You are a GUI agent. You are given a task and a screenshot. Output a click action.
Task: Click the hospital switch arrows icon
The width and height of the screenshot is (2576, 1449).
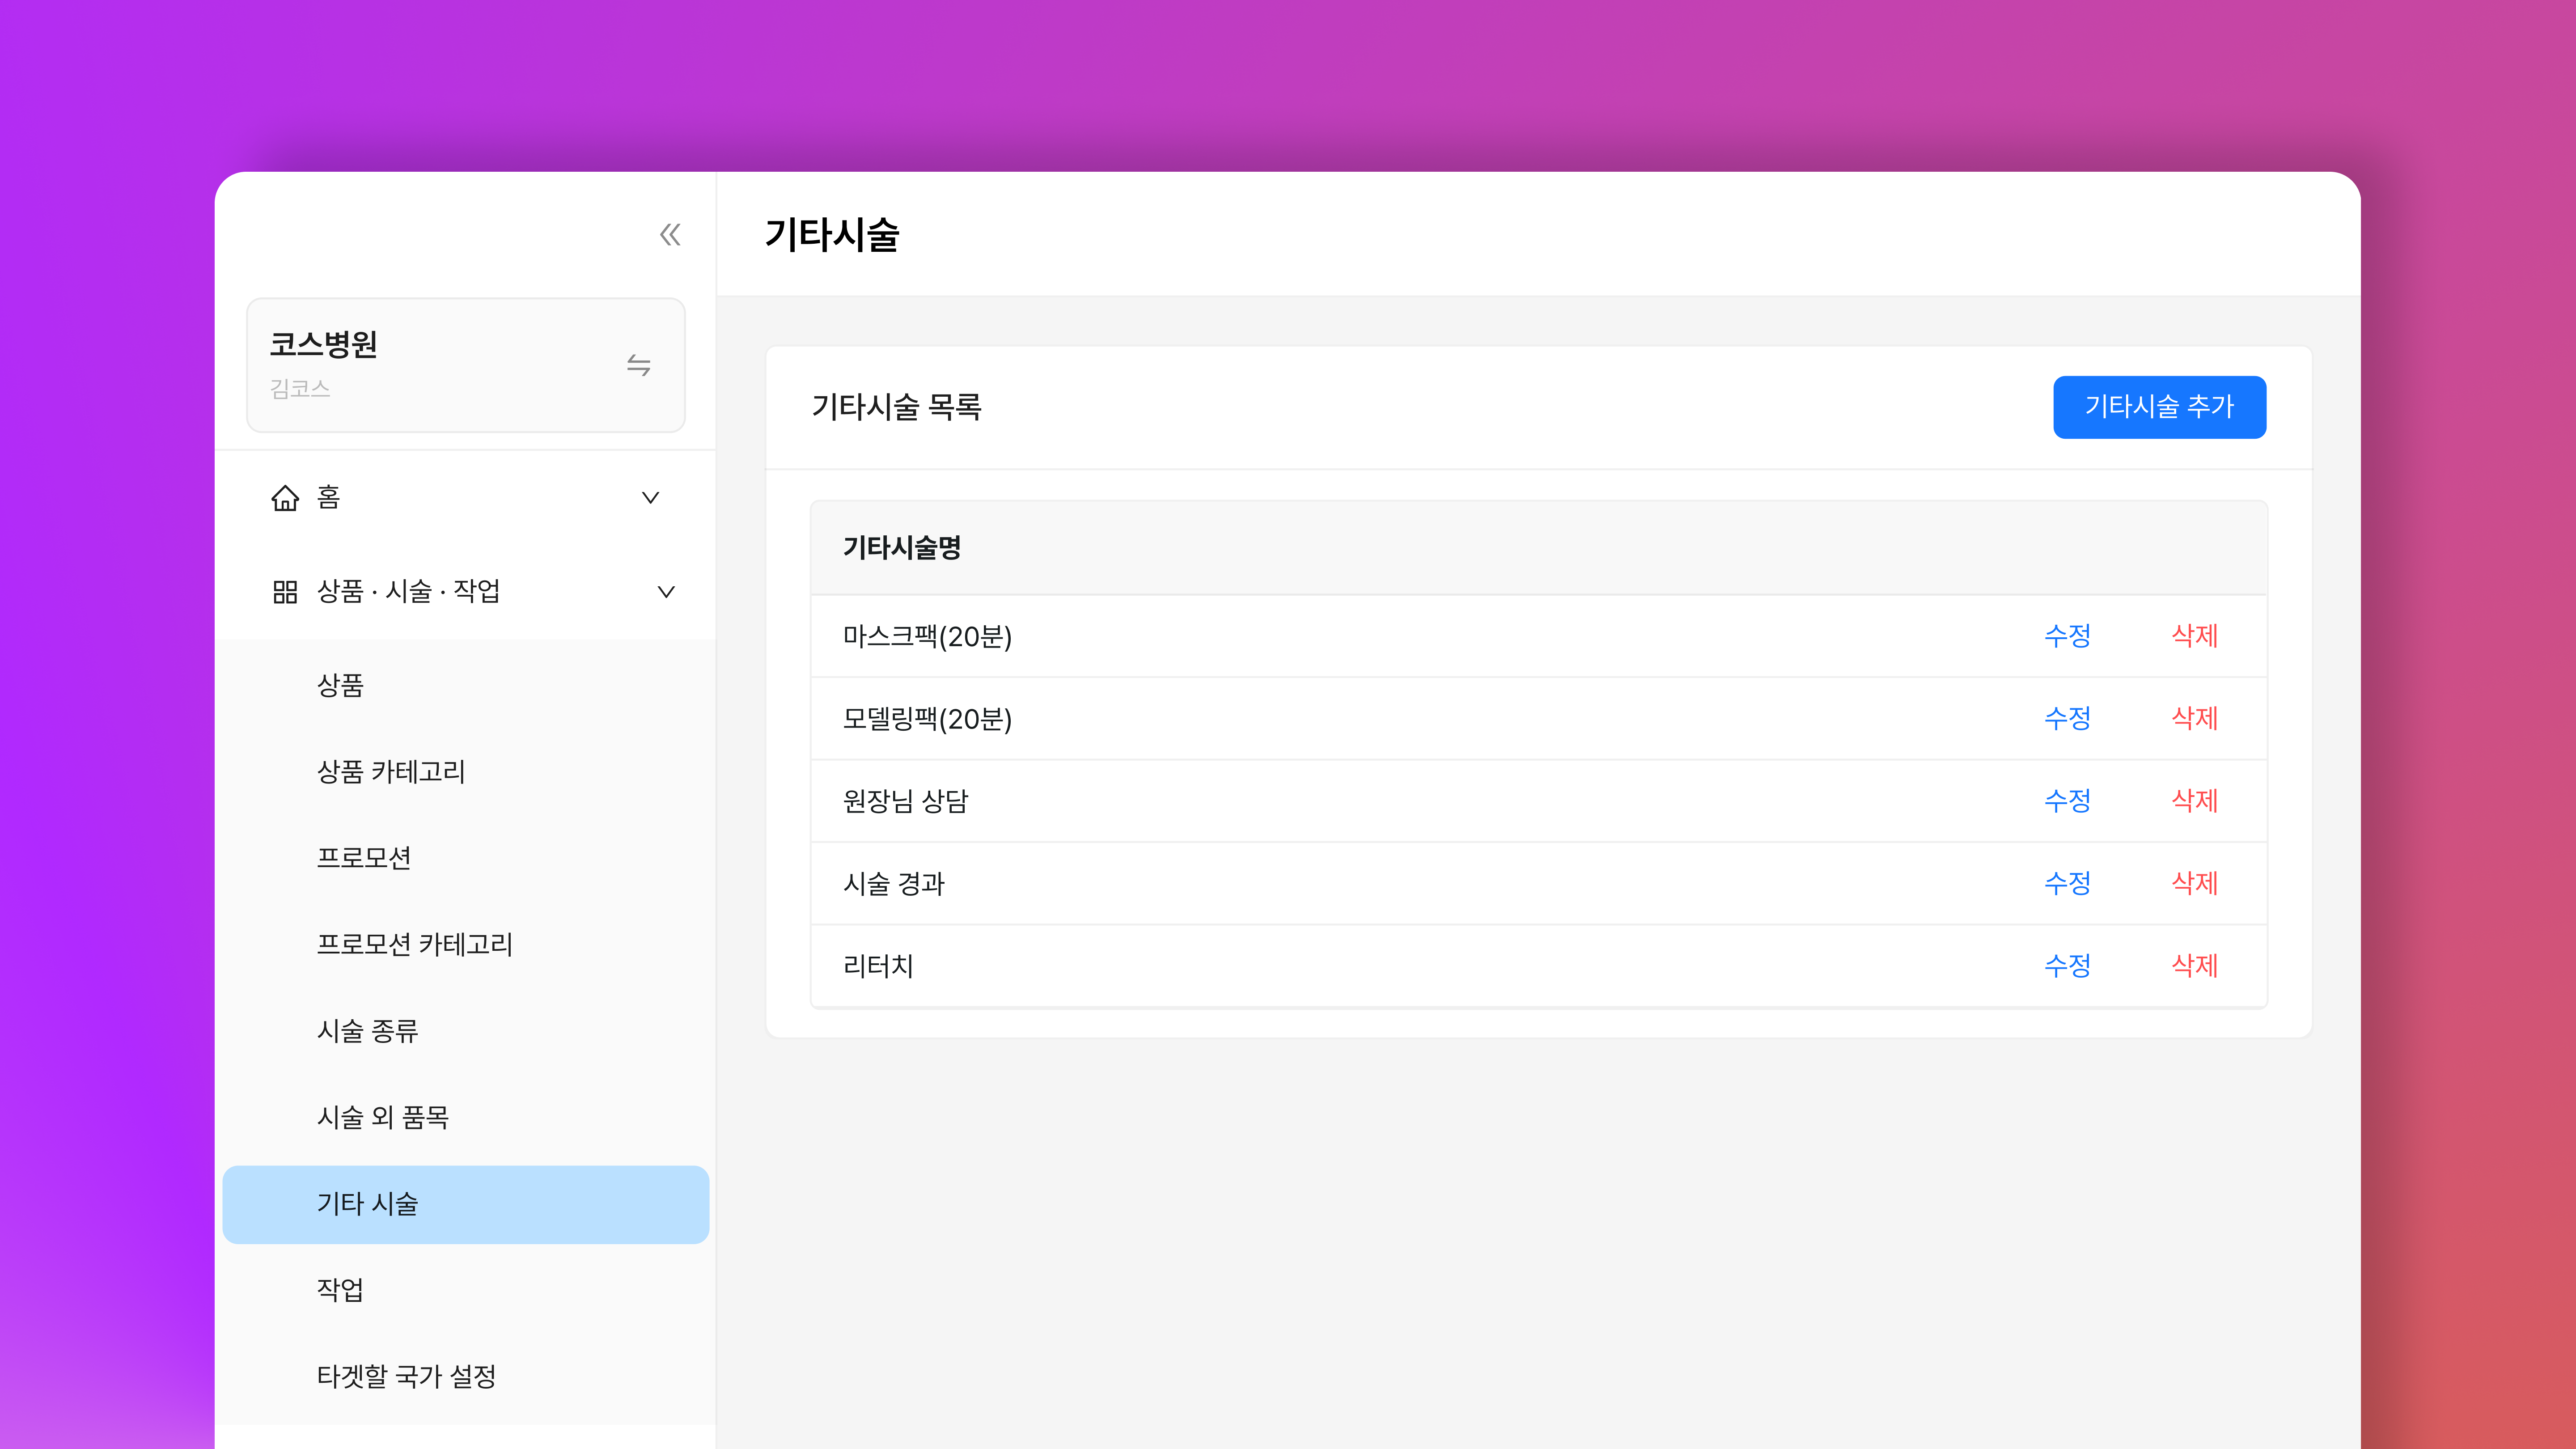(638, 365)
